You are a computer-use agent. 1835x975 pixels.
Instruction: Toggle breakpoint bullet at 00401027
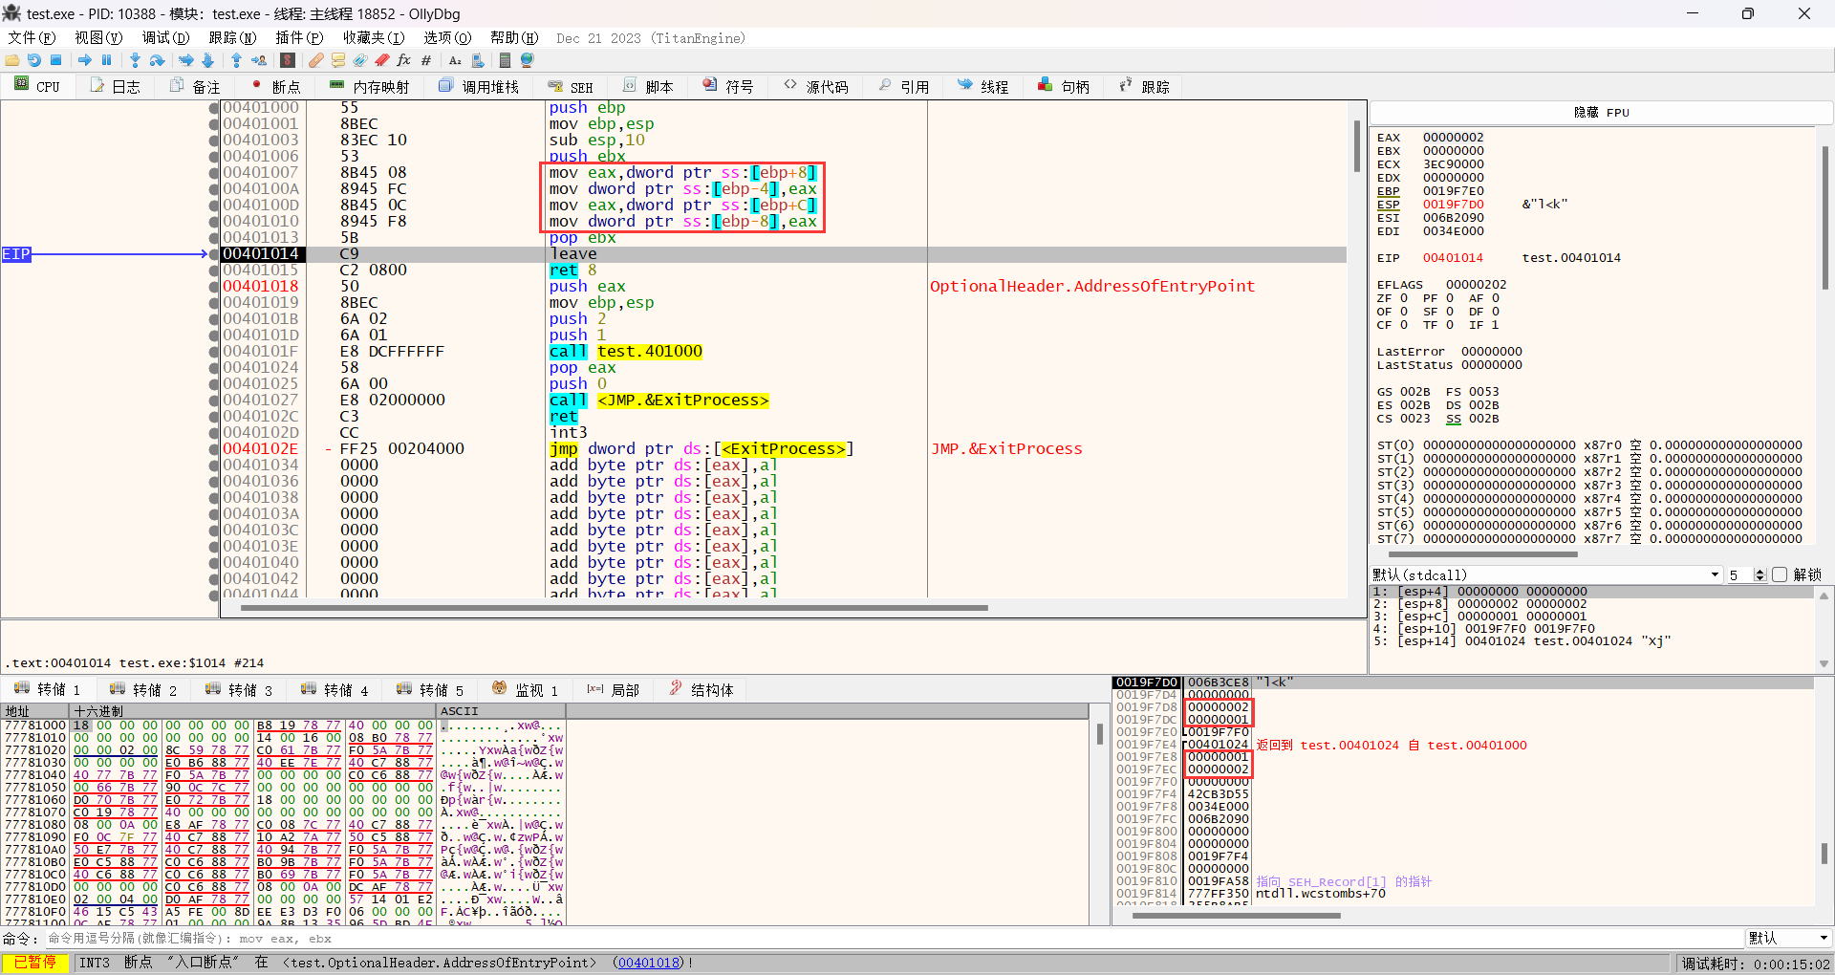click(214, 401)
